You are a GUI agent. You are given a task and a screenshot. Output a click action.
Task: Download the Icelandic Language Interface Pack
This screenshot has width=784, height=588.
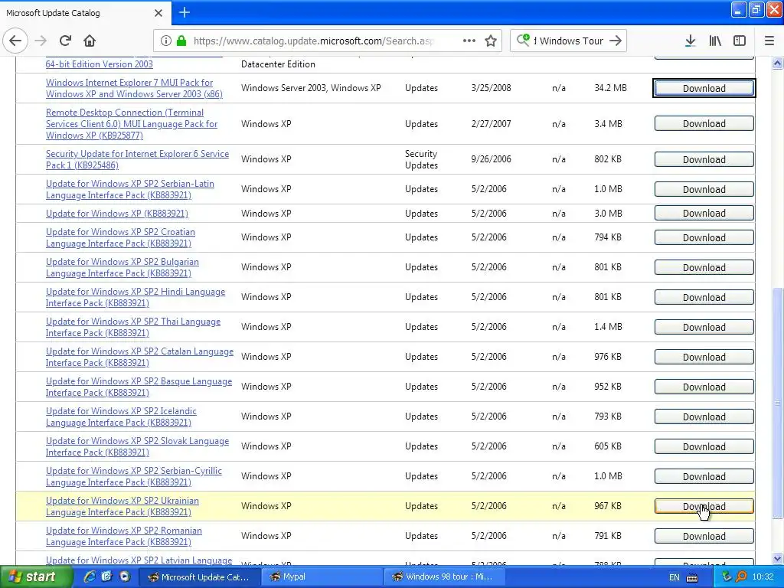pos(704,417)
